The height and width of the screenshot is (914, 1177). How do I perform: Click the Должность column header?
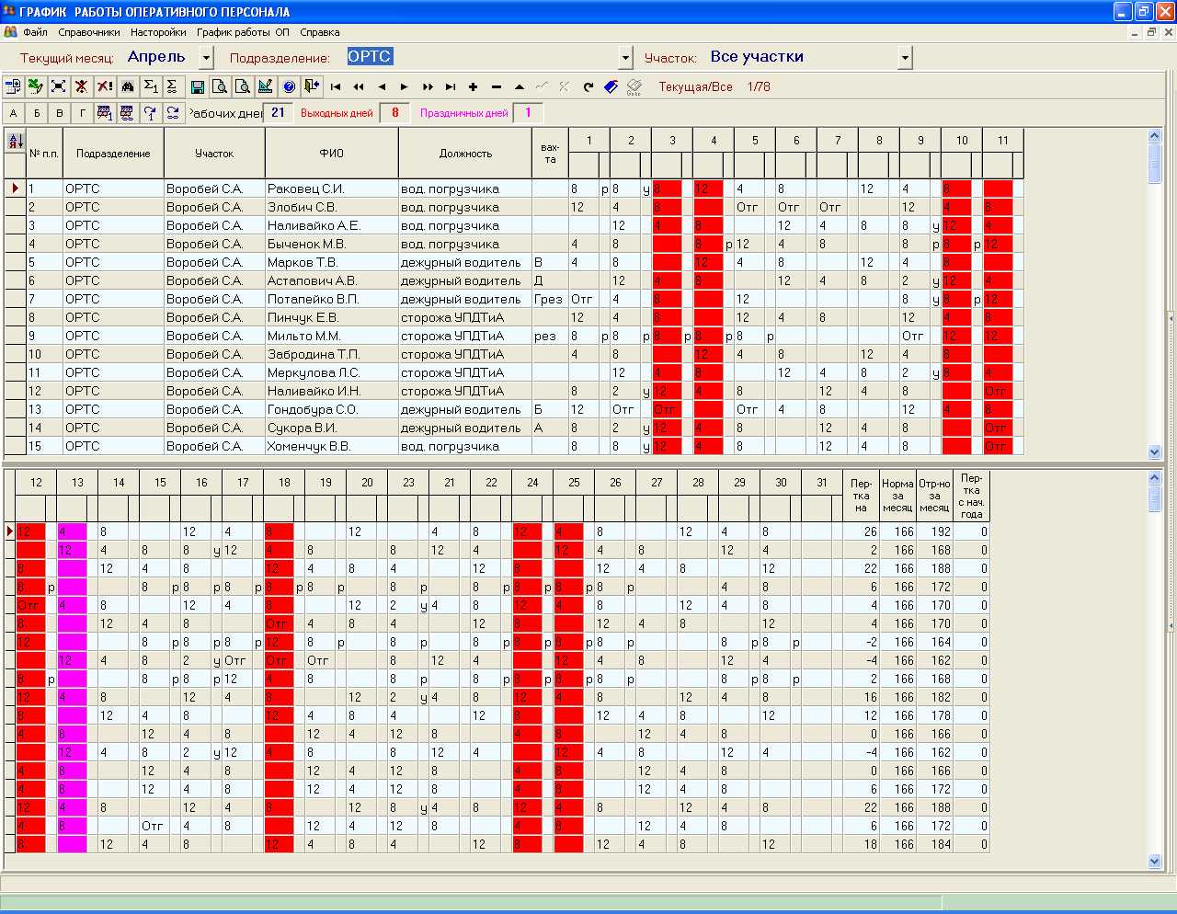click(465, 154)
